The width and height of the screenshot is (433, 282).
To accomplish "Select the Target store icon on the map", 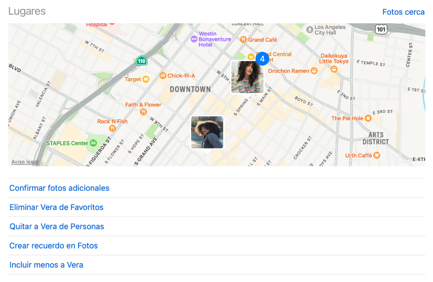I will 147,80.
